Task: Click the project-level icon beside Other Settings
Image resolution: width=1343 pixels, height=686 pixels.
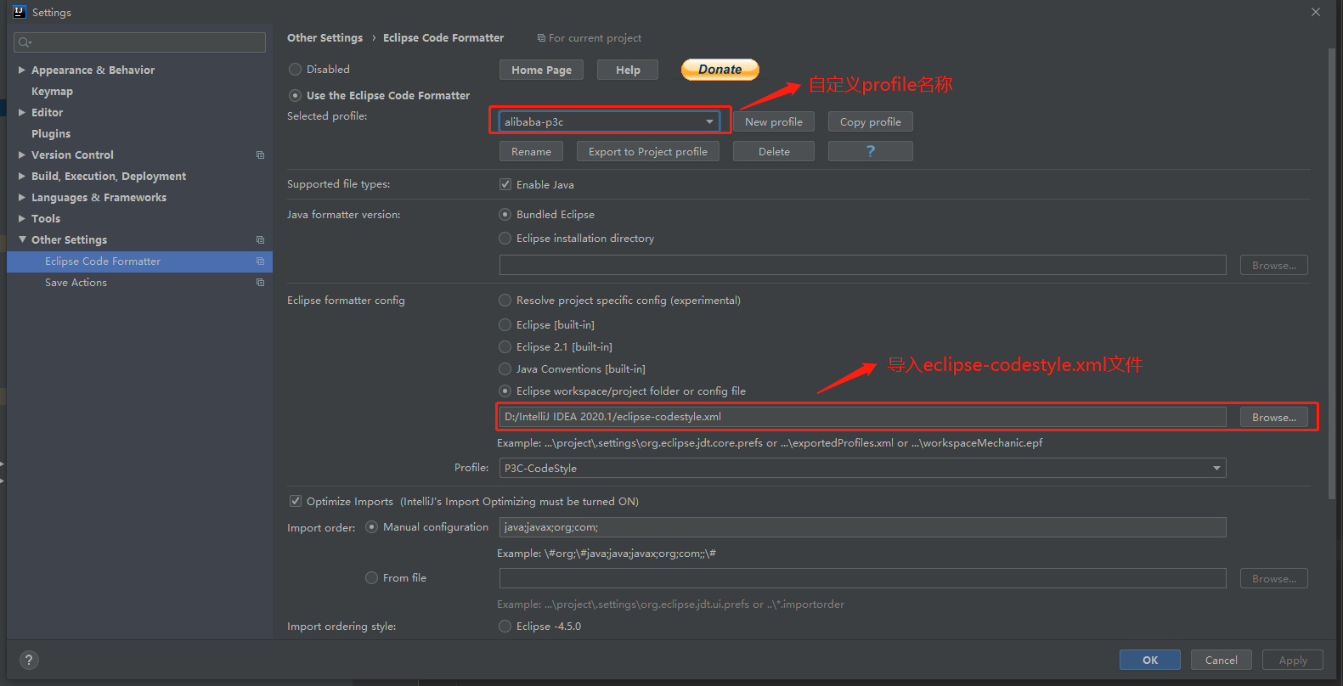Action: (260, 240)
